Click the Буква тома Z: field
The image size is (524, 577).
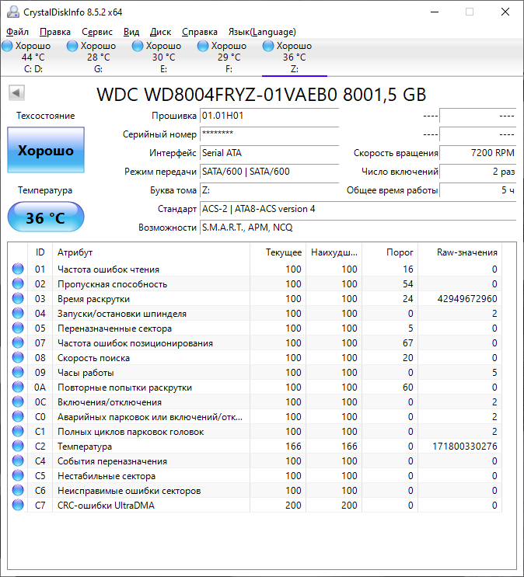[269, 190]
